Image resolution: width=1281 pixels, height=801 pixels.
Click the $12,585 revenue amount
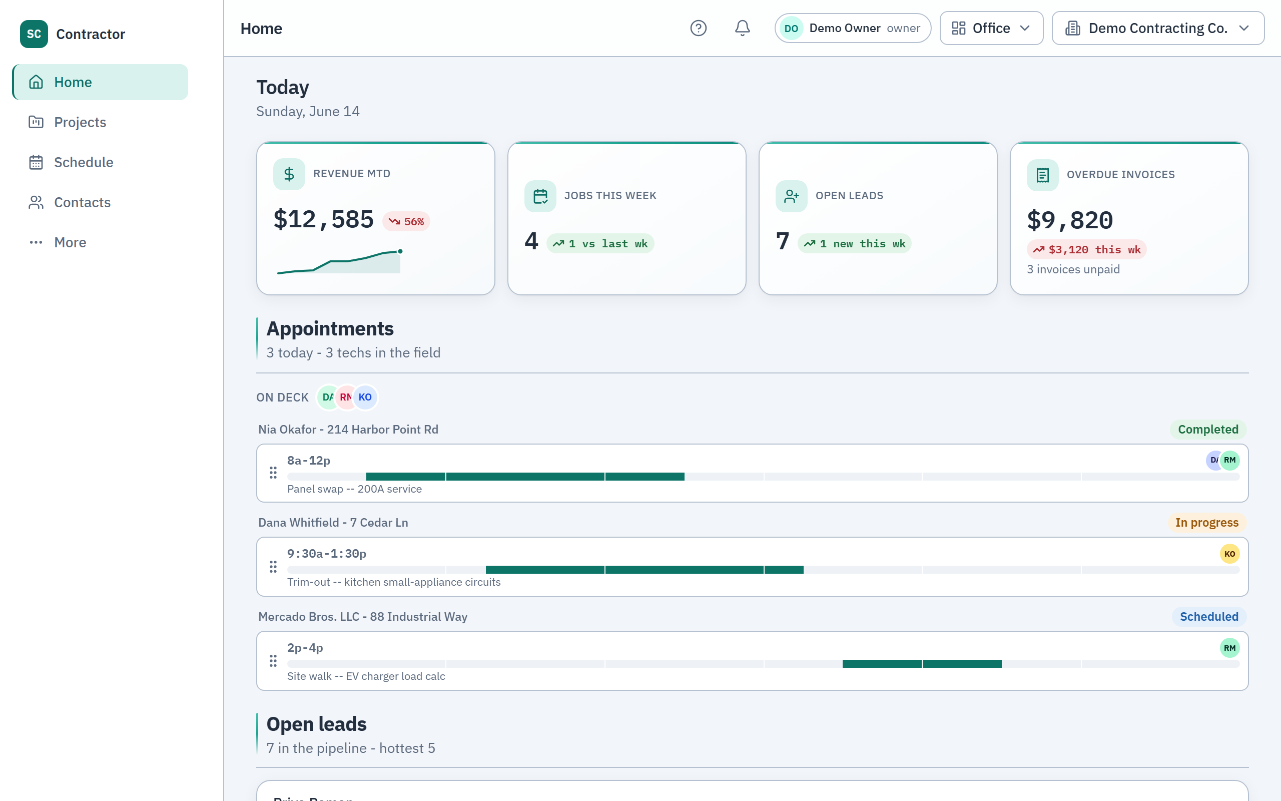[323, 220]
